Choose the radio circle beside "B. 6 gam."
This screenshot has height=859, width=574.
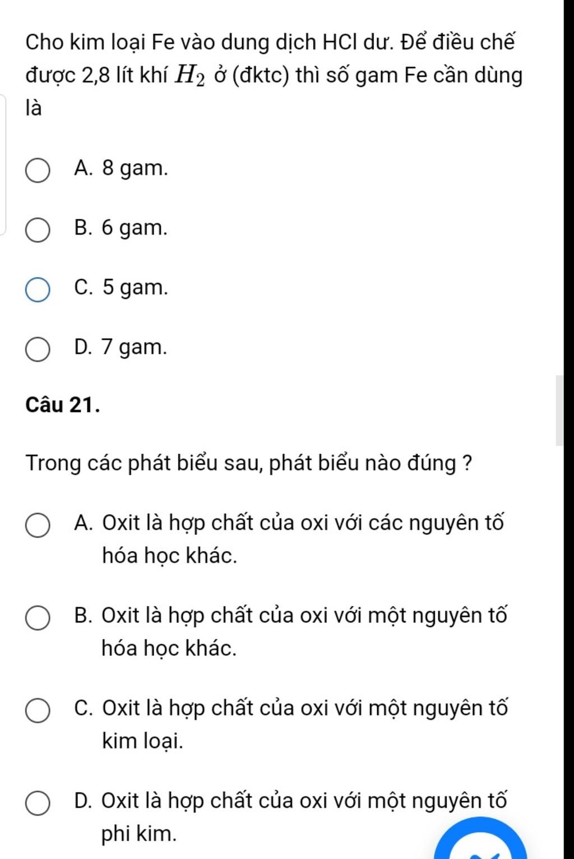[x=38, y=230]
